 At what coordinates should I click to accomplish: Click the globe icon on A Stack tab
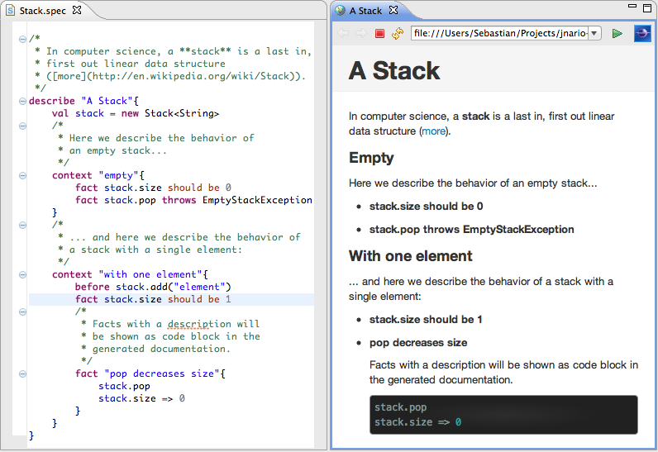340,10
